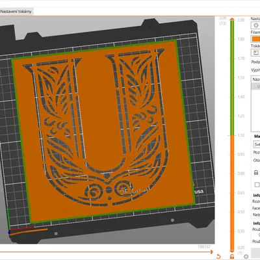This screenshot has width=260, height=260.
Task: Click the 0,50 layer height tick label
Action: click(x=241, y=212)
